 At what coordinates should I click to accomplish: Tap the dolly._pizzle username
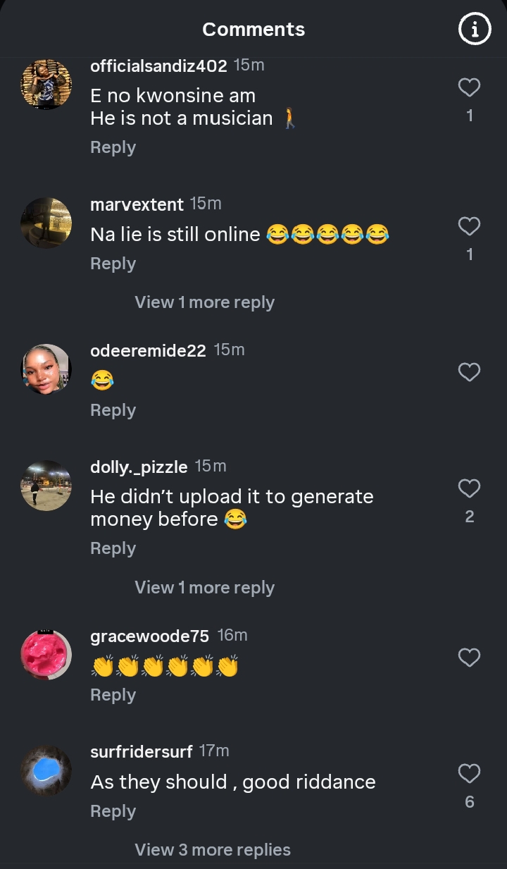pos(139,467)
